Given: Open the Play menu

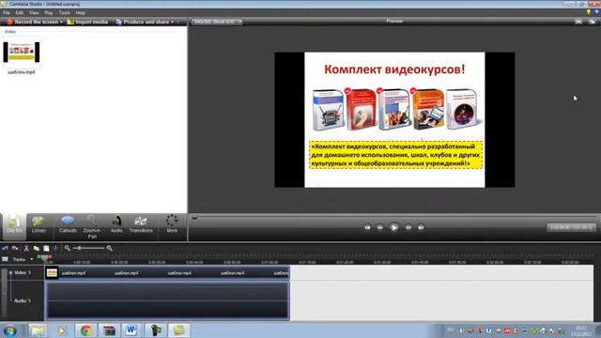Looking at the screenshot, I should (x=49, y=12).
